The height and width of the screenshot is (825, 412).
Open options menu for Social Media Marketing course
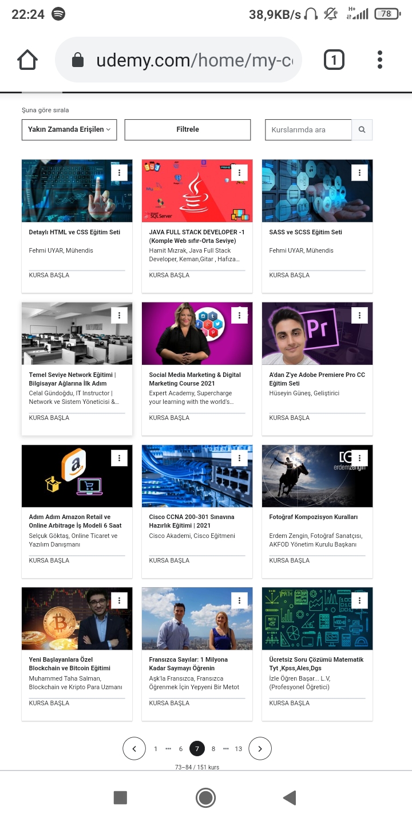[239, 315]
